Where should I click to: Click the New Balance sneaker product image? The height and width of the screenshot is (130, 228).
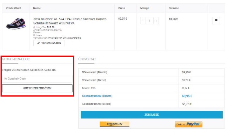pyautogui.click(x=16, y=23)
